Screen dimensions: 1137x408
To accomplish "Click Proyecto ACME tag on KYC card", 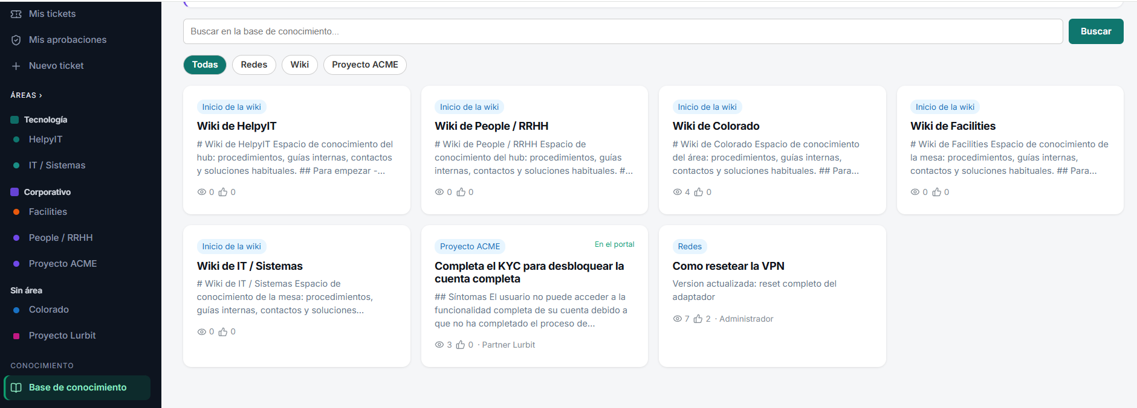I will pyautogui.click(x=470, y=246).
